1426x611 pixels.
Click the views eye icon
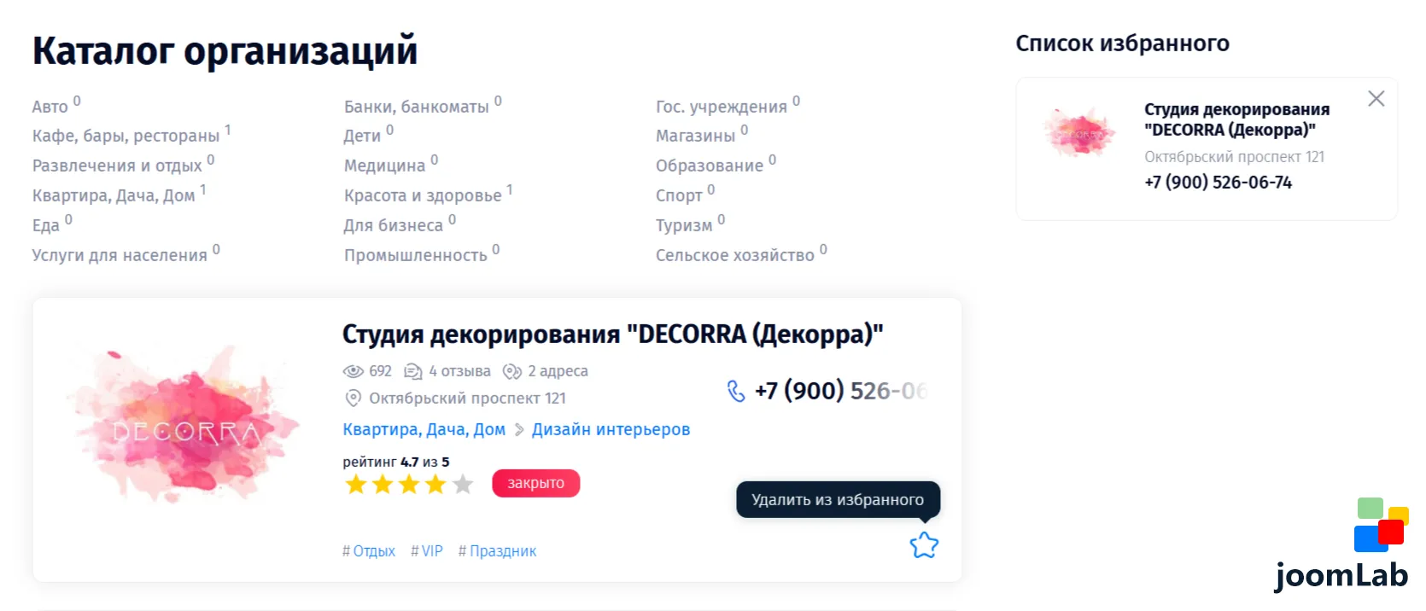(353, 371)
